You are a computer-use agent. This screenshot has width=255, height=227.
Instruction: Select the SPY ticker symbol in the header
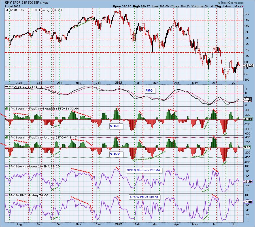(8, 3)
